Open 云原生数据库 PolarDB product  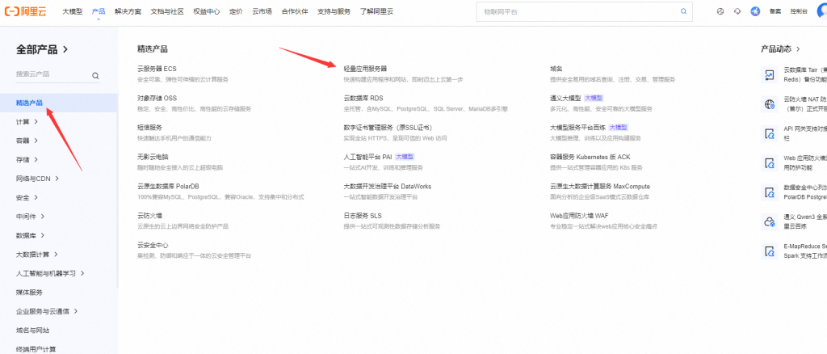[x=168, y=186]
